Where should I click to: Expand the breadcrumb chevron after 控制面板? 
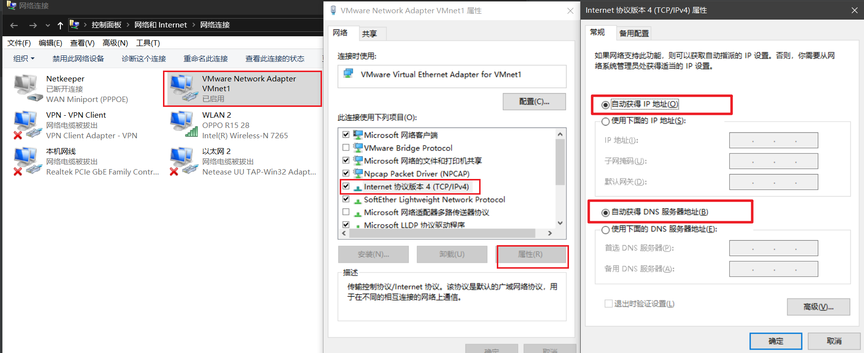(128, 25)
